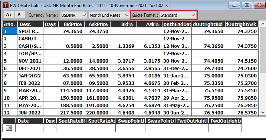The height and width of the screenshot is (140, 266).
Task: Click the scroll up arrow of table
Action: (263, 24)
